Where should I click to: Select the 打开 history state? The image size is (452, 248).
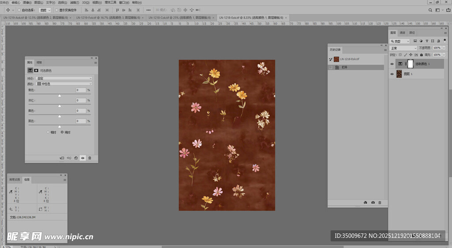click(344, 68)
